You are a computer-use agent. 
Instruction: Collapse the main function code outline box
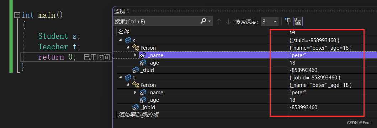coord(17,15)
